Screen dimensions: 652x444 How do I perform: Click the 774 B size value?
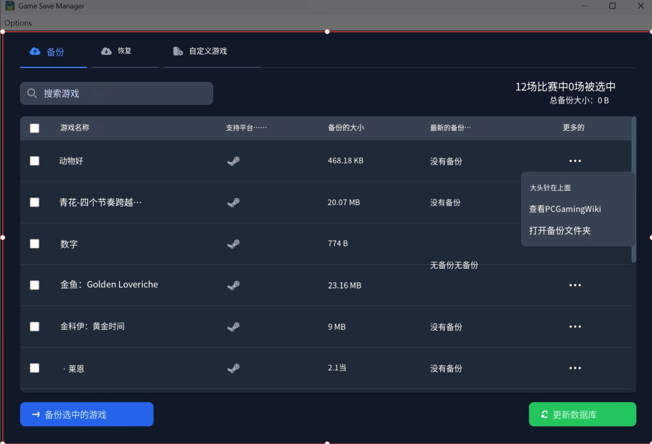pos(338,244)
